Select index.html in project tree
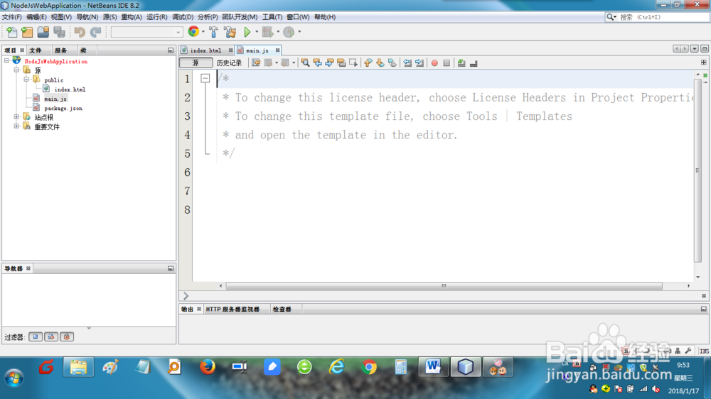 pyautogui.click(x=70, y=89)
